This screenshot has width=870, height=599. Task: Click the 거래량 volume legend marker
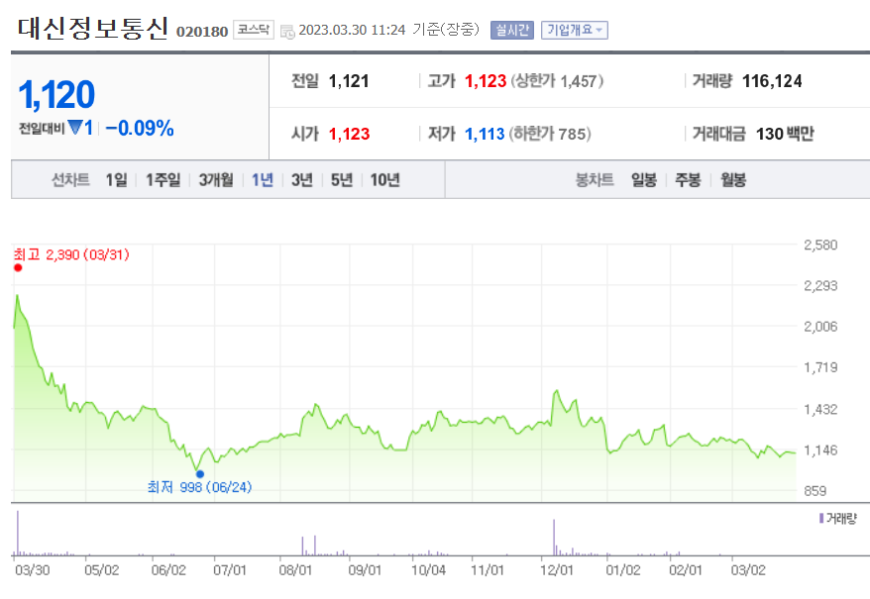click(x=821, y=518)
